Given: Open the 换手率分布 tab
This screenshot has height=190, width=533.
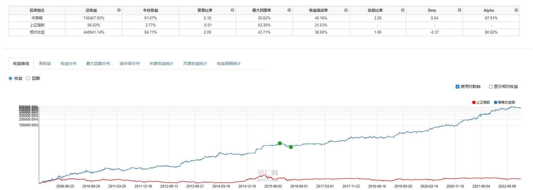Looking at the screenshot, I should coord(130,63).
